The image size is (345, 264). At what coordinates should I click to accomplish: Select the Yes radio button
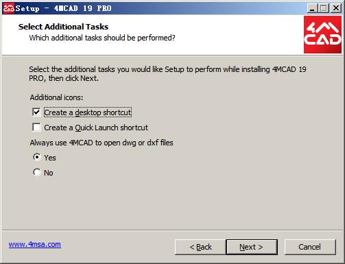click(x=37, y=158)
